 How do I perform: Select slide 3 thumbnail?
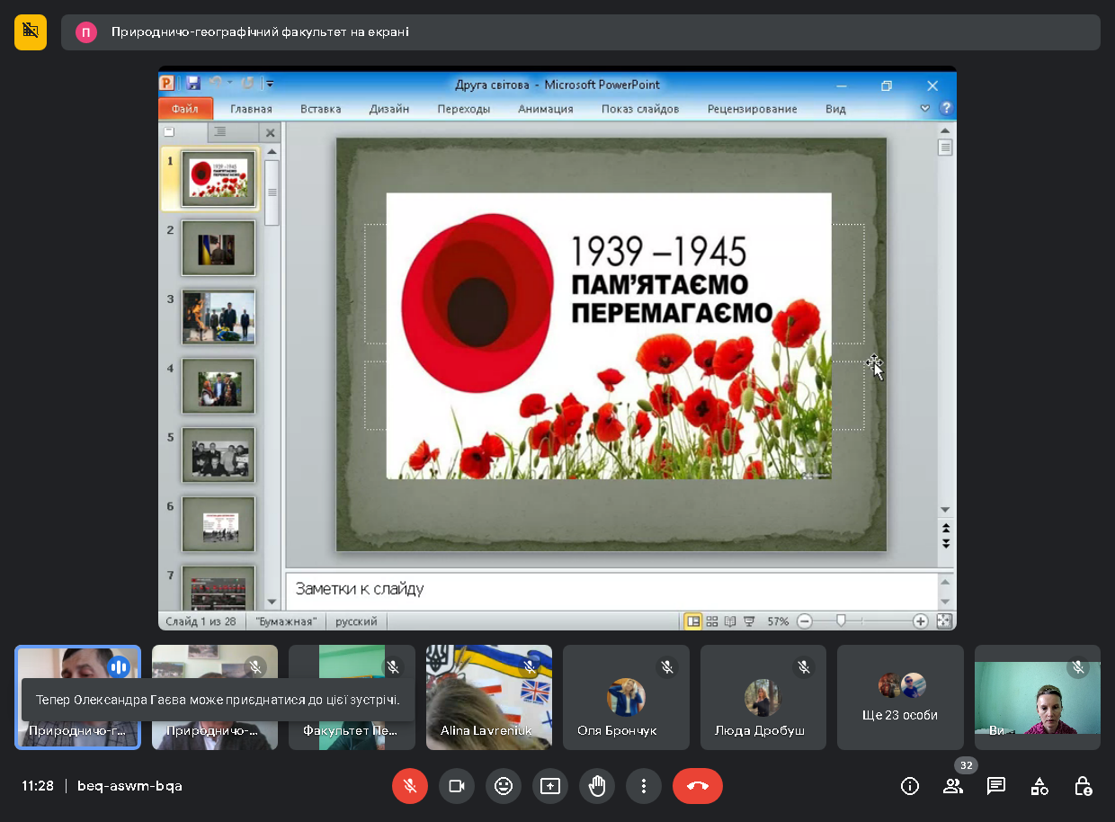point(219,317)
